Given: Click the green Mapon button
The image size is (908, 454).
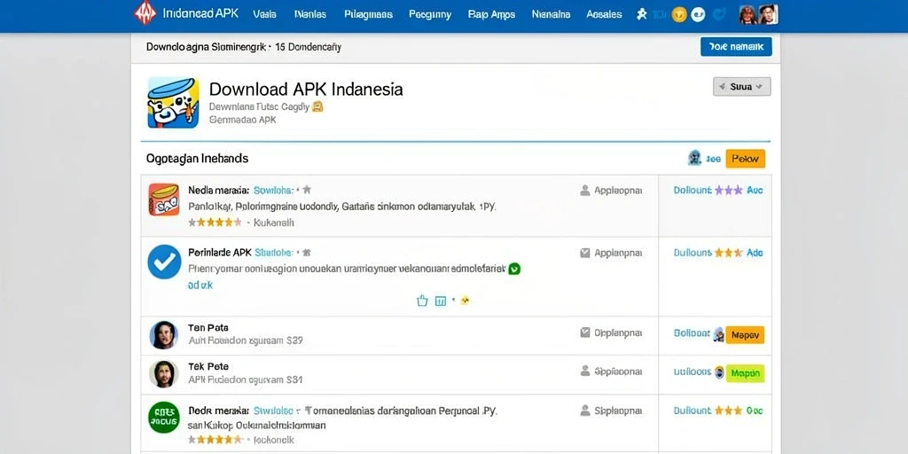Looking at the screenshot, I should click(x=745, y=373).
